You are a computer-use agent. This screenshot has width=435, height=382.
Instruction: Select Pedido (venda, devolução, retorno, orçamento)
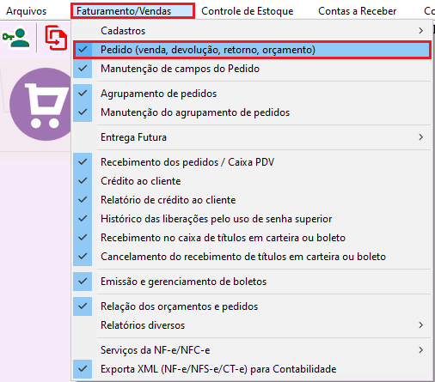pos(252,50)
